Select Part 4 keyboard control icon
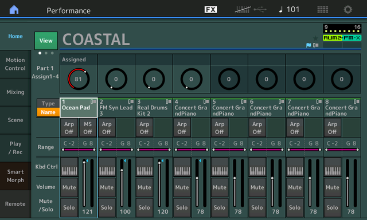Viewport: 367px width, 220px height. (182, 167)
